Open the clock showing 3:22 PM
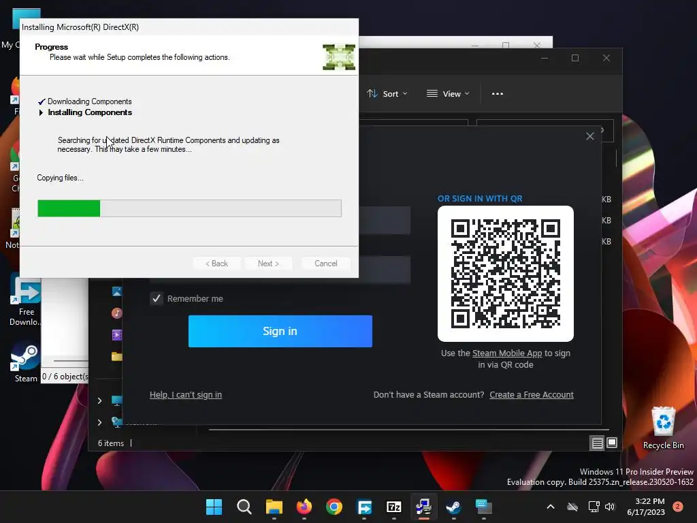697x523 pixels. click(x=646, y=507)
